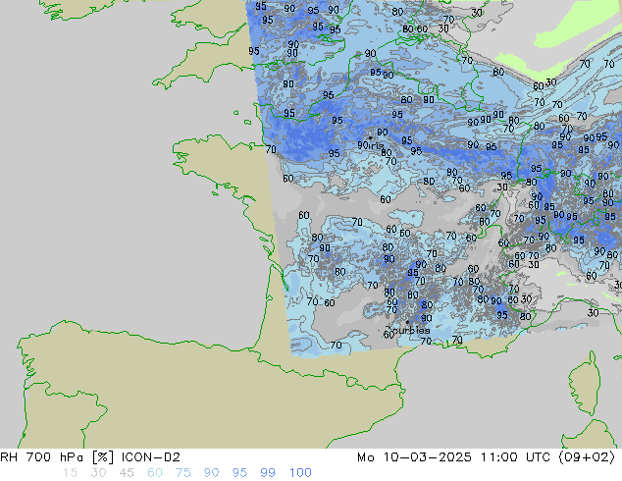Click the legend entry 30 in bottom scale
This screenshot has width=622, height=481.
coord(98,473)
